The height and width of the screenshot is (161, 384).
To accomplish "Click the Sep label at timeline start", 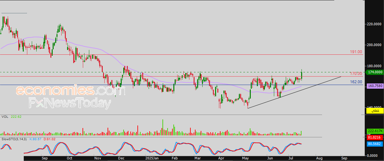I will pyautogui.click(x=44, y=158).
